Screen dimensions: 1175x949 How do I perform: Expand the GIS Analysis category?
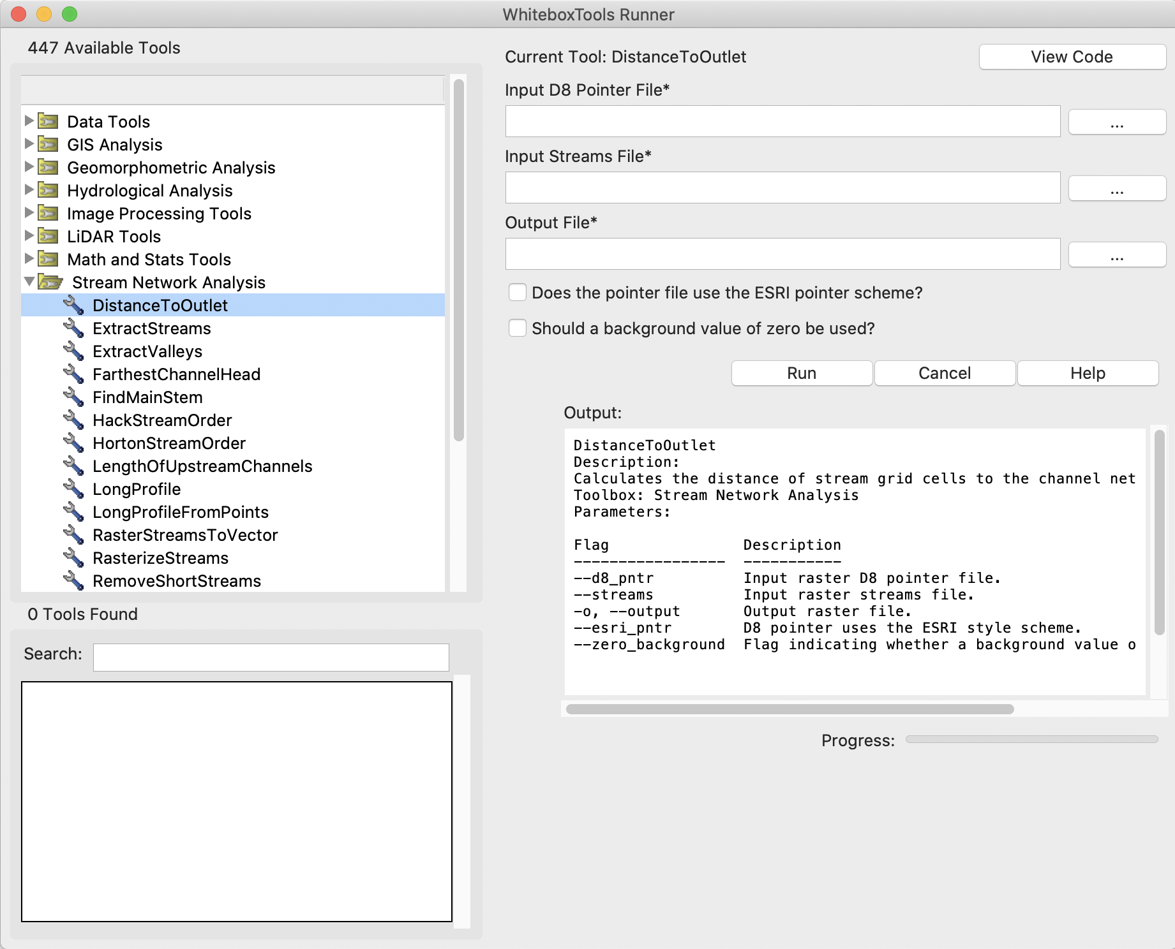29,143
